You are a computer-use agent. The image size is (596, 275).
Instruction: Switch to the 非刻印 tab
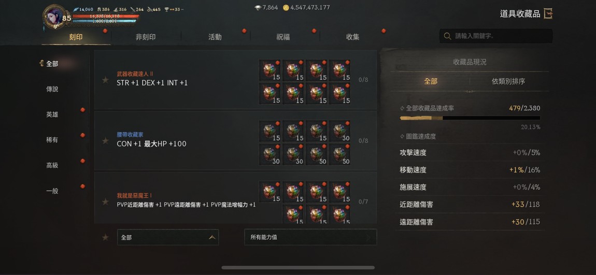146,37
